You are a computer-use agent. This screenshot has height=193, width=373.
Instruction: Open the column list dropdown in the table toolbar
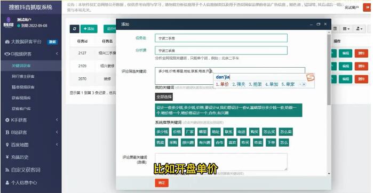coord(346,29)
